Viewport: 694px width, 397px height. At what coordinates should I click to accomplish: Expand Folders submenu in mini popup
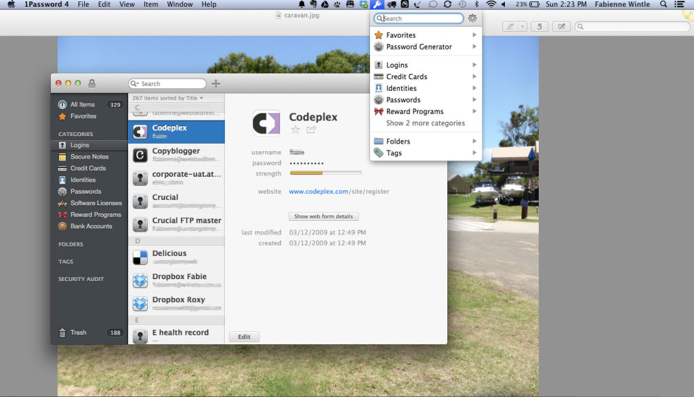click(426, 141)
